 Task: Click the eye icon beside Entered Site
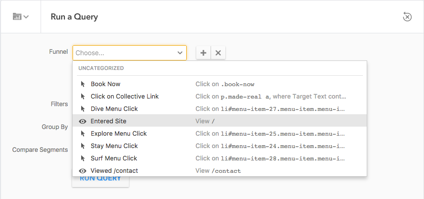click(83, 121)
